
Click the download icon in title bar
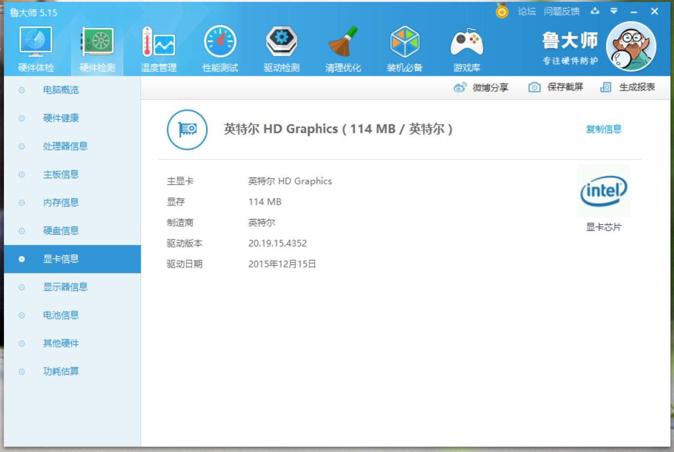pyautogui.click(x=594, y=10)
